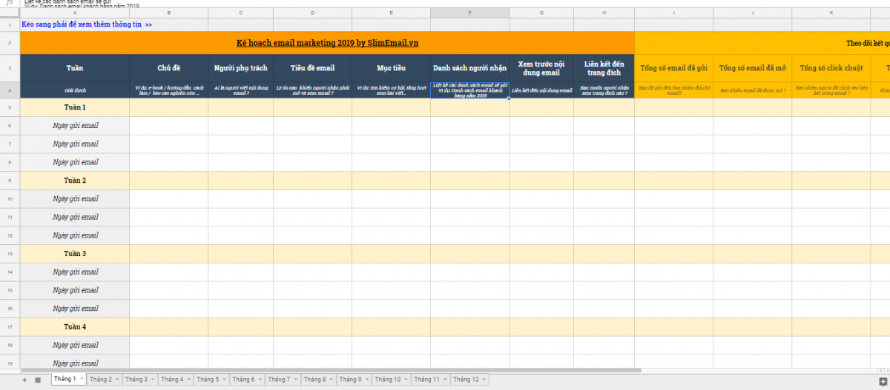Select the Ai là người viết nội dung description cell
Image resolution: width=890 pixels, height=390 pixels.
(x=241, y=90)
